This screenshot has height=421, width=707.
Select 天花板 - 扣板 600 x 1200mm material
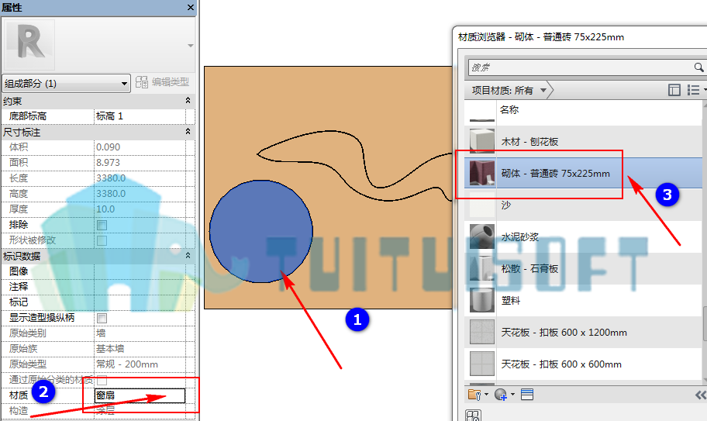tap(584, 332)
